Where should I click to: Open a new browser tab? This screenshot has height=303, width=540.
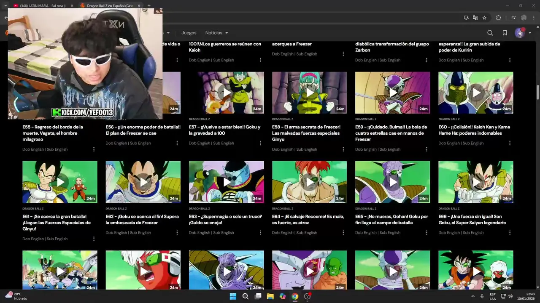(x=149, y=5)
